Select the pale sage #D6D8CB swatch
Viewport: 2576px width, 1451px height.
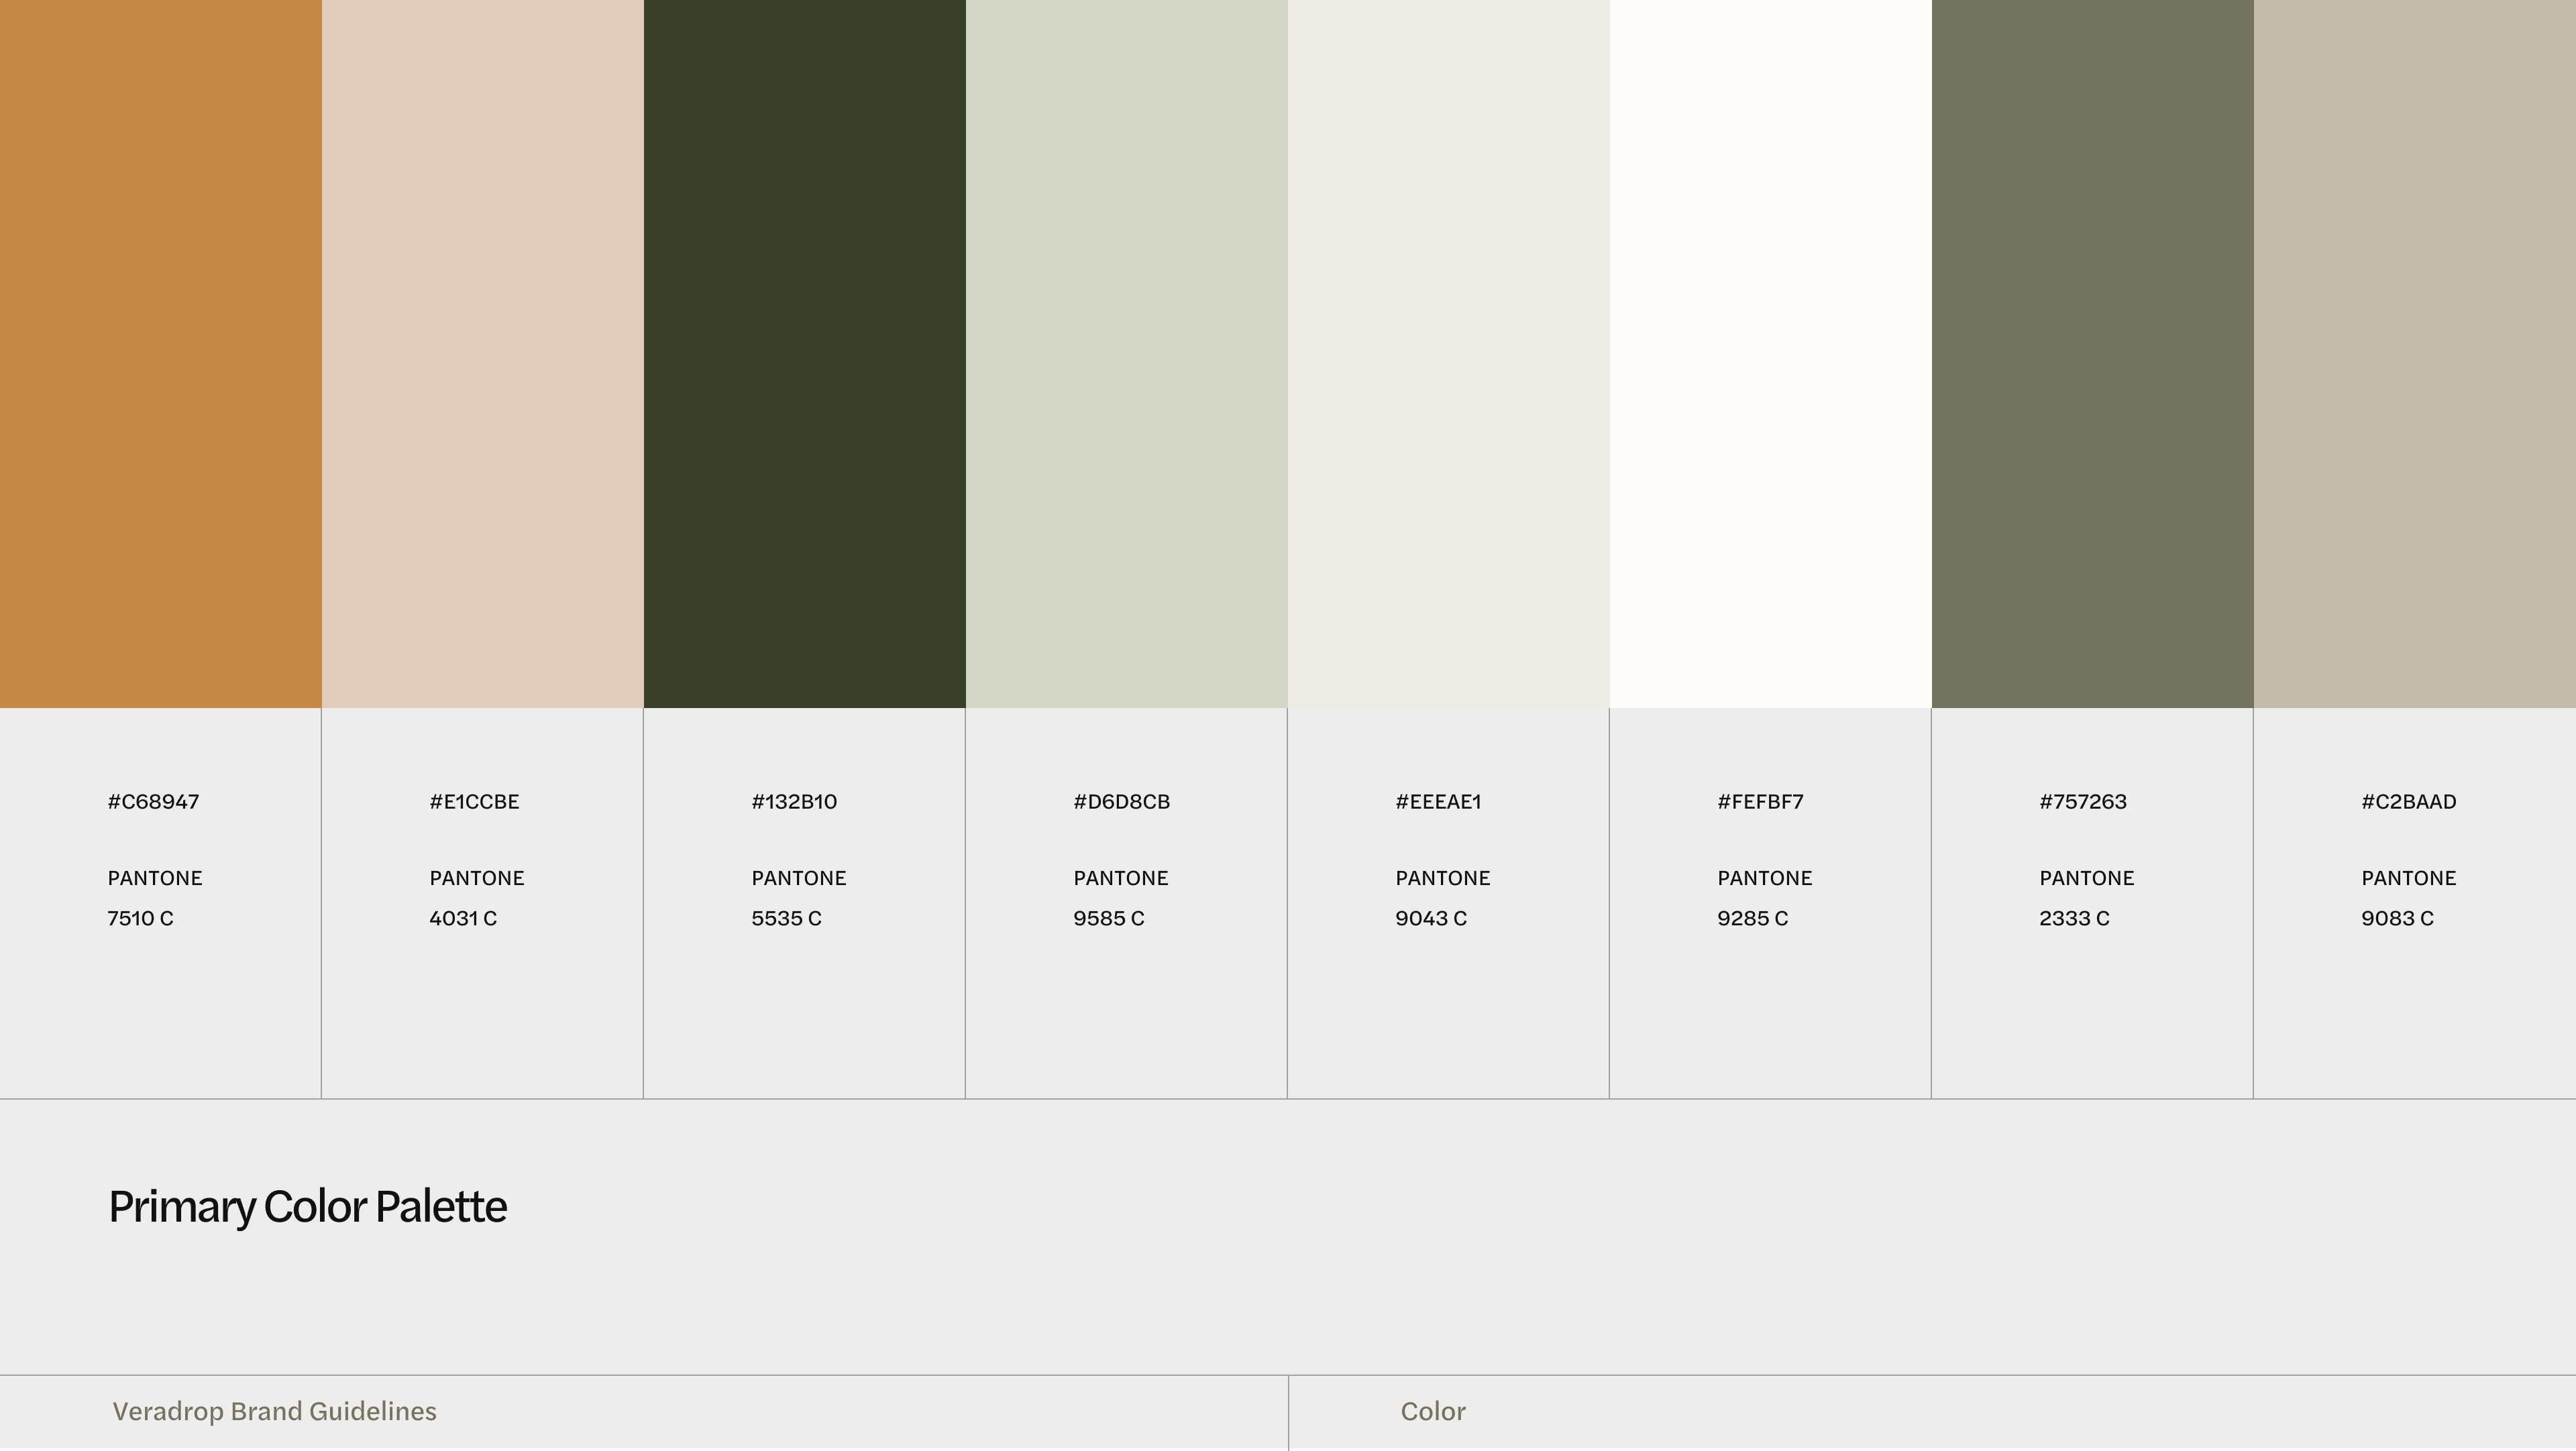tap(1126, 354)
